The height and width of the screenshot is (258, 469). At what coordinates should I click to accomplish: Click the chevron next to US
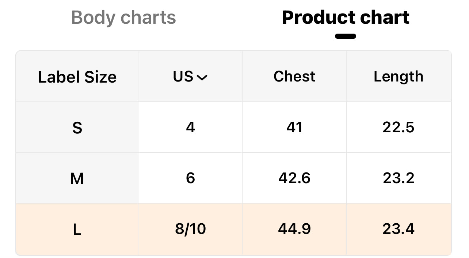(202, 77)
